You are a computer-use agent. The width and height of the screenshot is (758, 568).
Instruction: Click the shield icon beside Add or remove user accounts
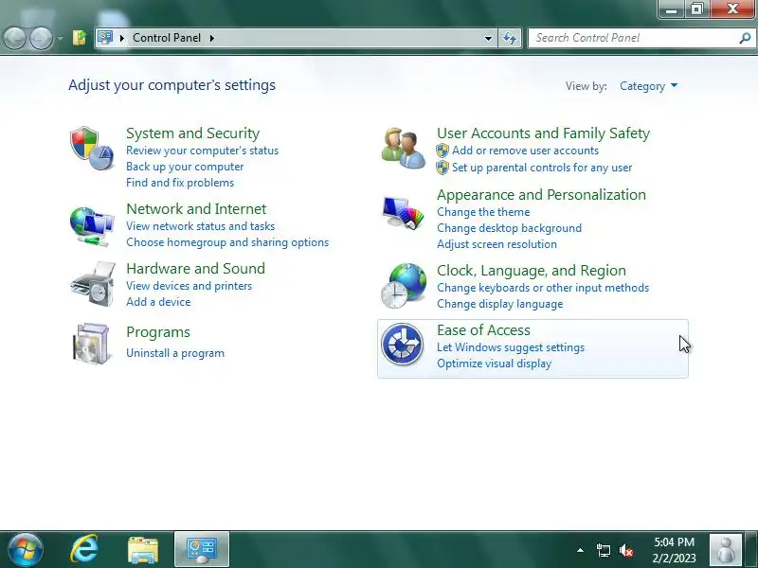(442, 151)
